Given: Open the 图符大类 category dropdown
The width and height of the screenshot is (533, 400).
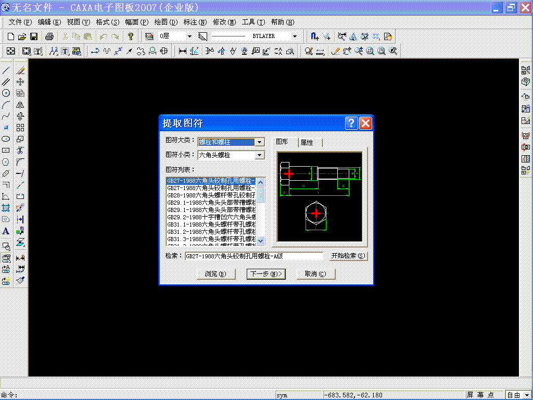Looking at the screenshot, I should (260, 142).
